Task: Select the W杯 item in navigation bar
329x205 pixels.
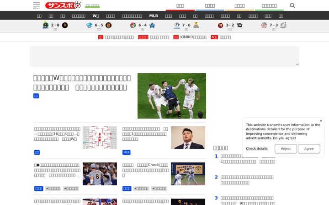Action: [96, 16]
